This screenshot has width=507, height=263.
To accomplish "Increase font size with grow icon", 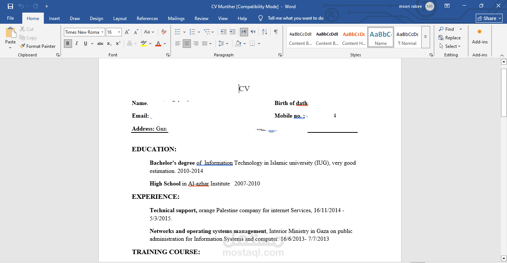I will click(127, 32).
